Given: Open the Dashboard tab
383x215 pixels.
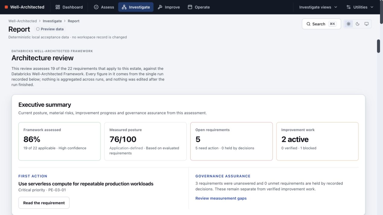Looking at the screenshot, I should point(69,7).
